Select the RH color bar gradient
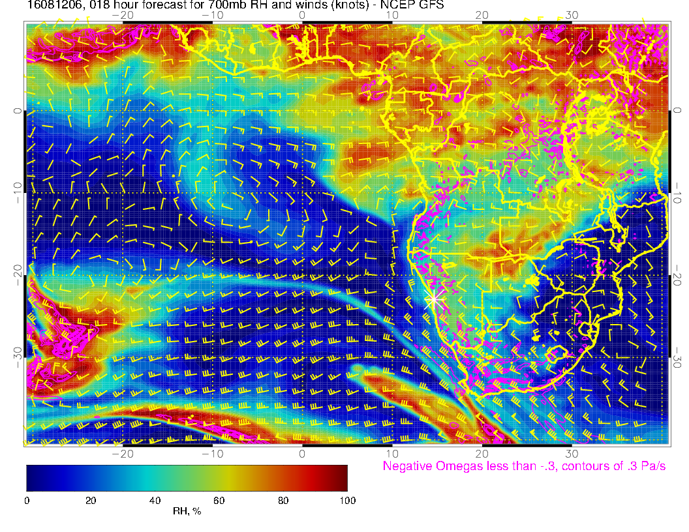Image resolution: width=689 pixels, height=532 pixels. click(x=187, y=478)
